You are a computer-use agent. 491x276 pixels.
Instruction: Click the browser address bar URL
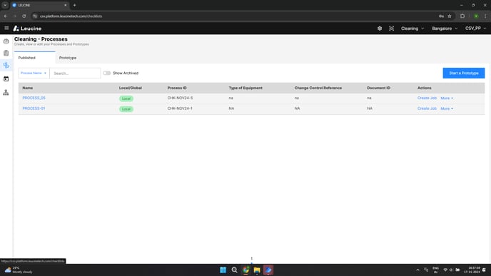point(71,16)
